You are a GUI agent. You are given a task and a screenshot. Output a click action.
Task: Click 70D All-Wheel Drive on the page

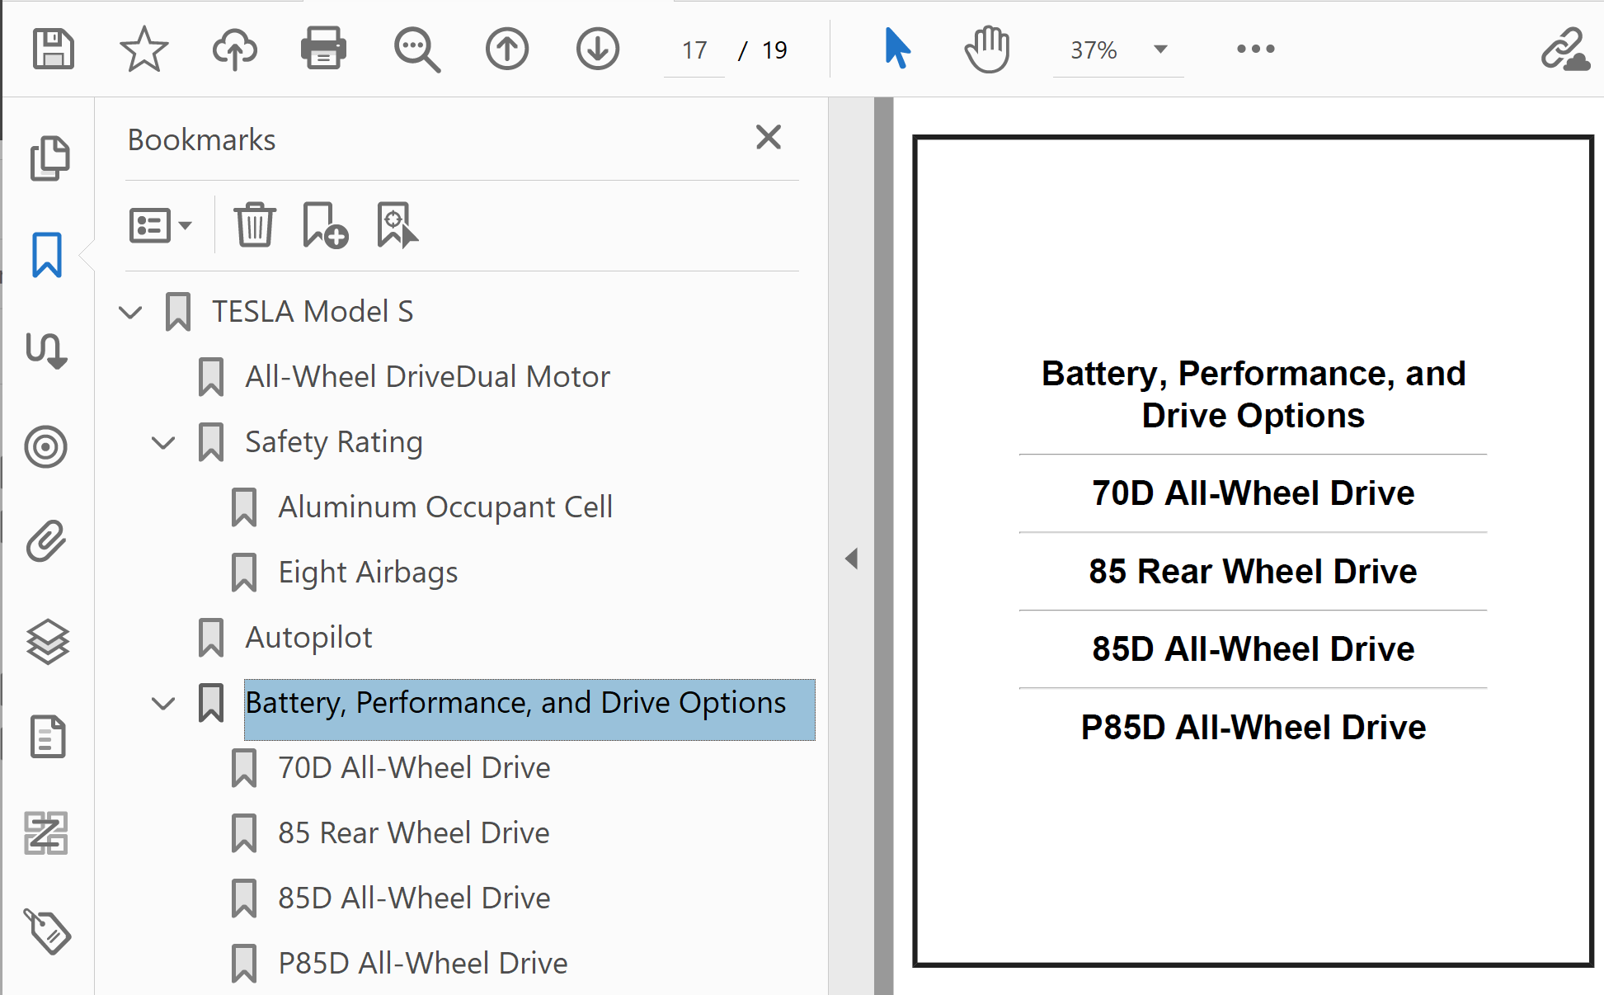pyautogui.click(x=1254, y=493)
